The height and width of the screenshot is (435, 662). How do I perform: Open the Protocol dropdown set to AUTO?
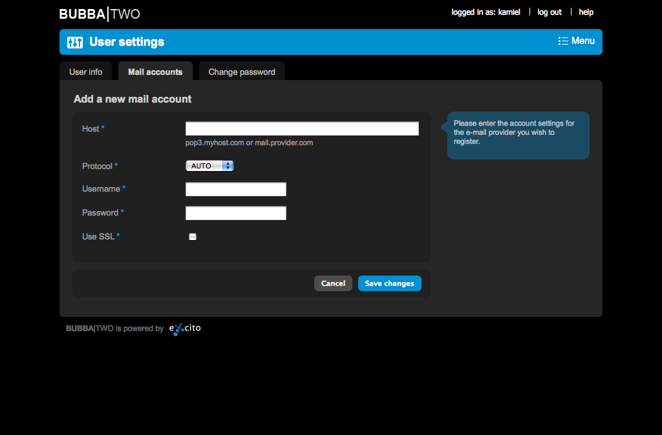(206, 165)
